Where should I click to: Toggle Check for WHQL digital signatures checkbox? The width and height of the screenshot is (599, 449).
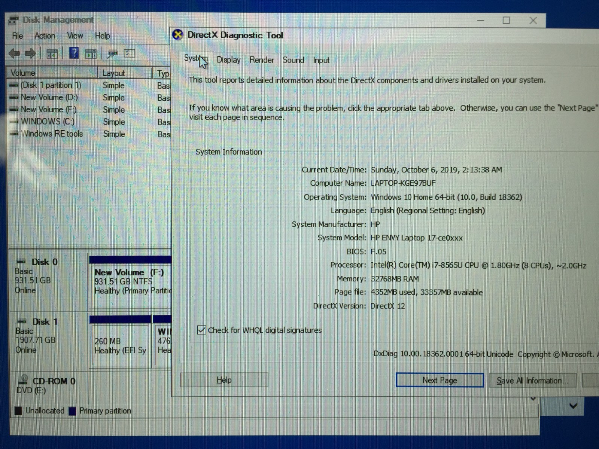(201, 330)
